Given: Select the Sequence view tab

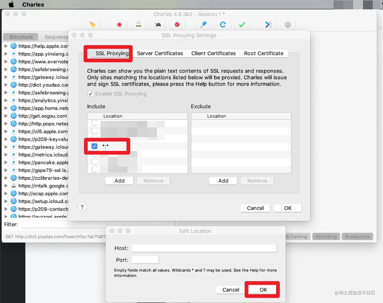Looking at the screenshot, I should (56, 37).
